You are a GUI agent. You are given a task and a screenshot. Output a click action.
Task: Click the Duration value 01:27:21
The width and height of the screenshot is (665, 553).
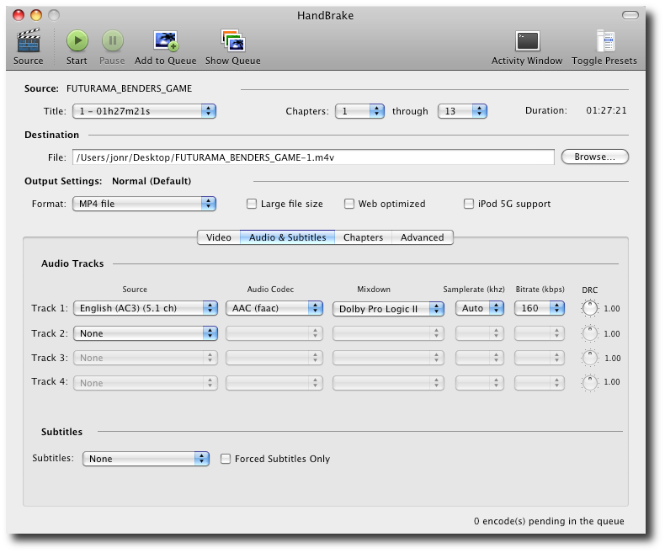point(606,111)
